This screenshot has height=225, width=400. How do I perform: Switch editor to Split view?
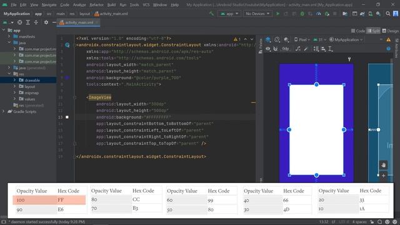pos(373,31)
